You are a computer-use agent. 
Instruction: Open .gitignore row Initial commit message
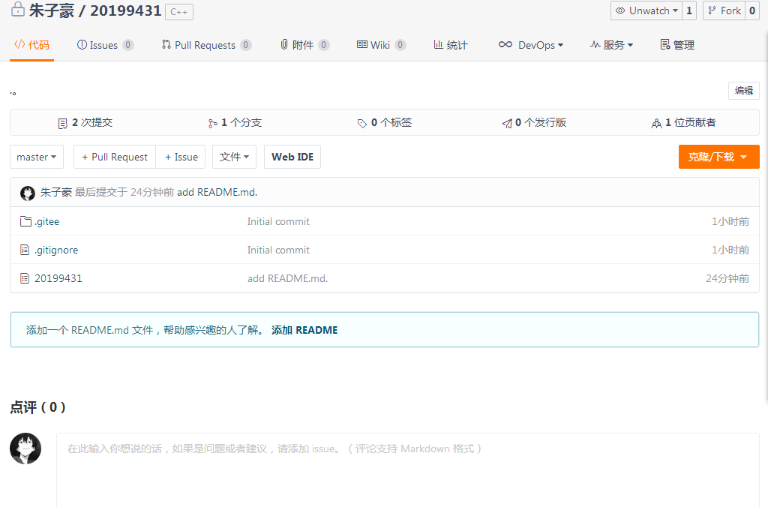[x=278, y=250]
